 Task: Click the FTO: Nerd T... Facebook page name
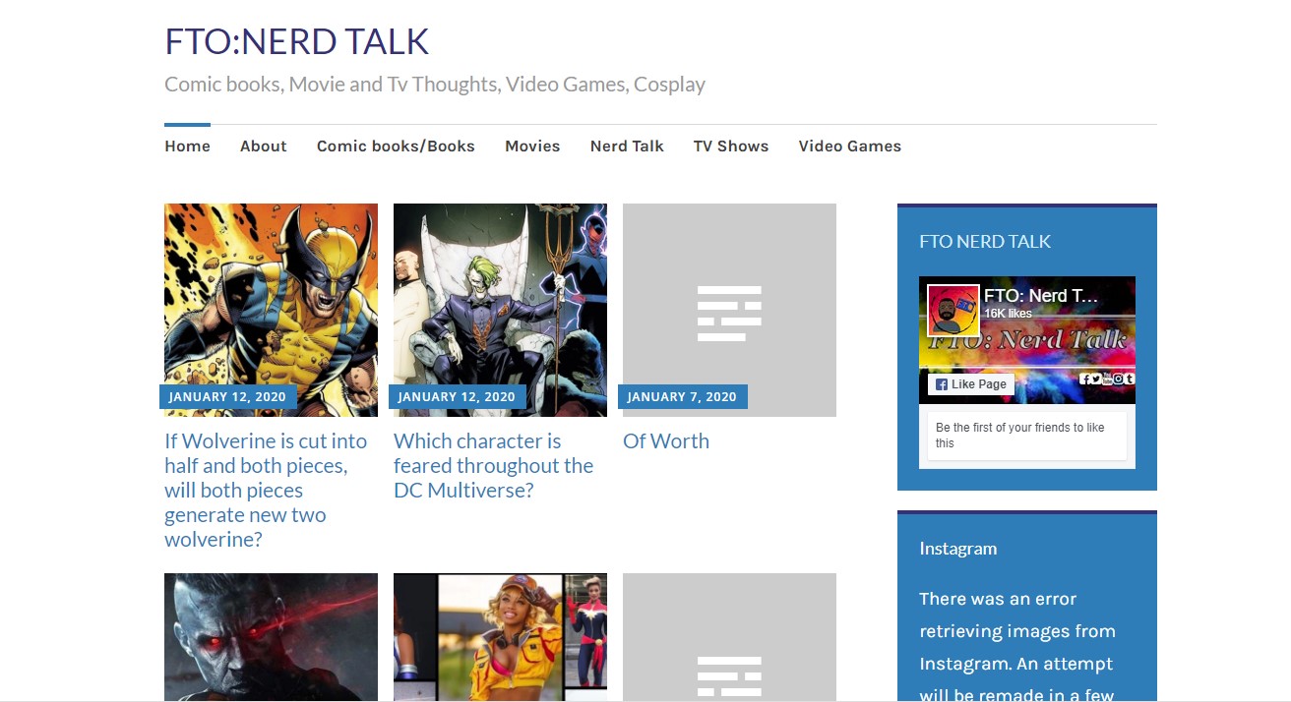click(x=1041, y=296)
